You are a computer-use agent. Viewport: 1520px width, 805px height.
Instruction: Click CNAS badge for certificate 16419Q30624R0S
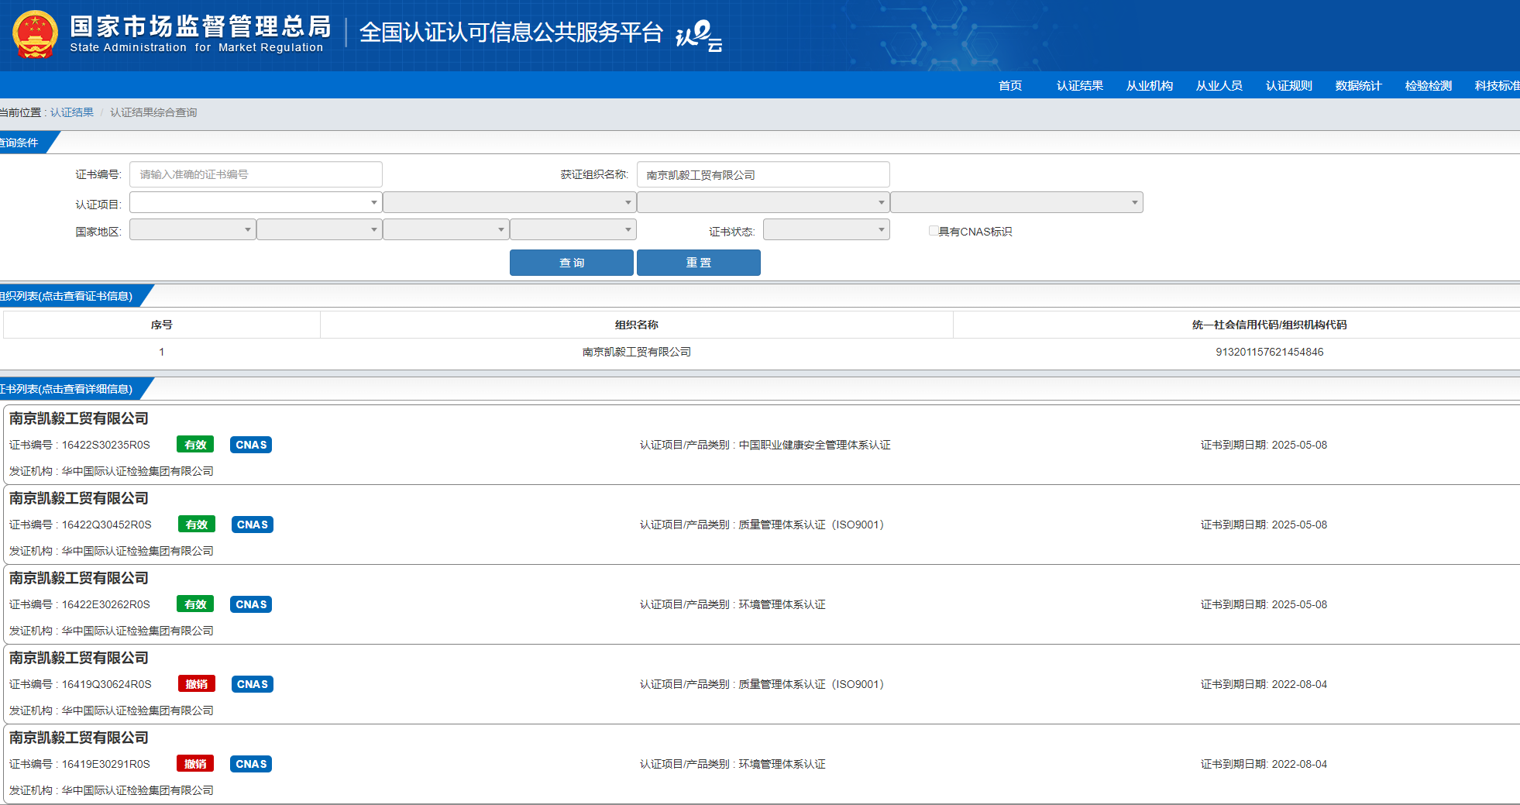point(253,684)
